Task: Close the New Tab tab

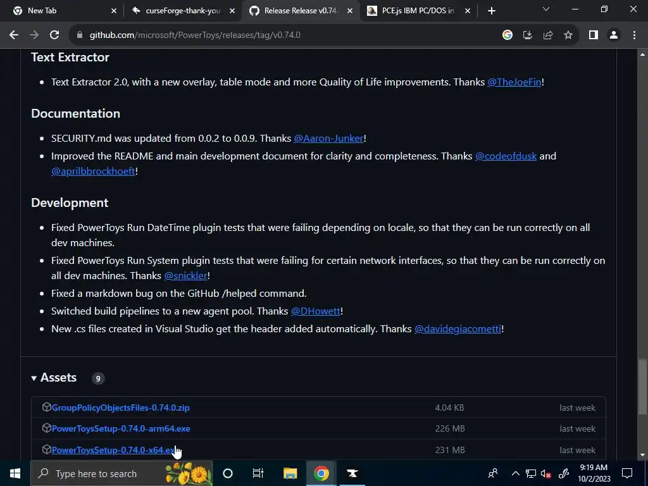Action: pos(114,11)
